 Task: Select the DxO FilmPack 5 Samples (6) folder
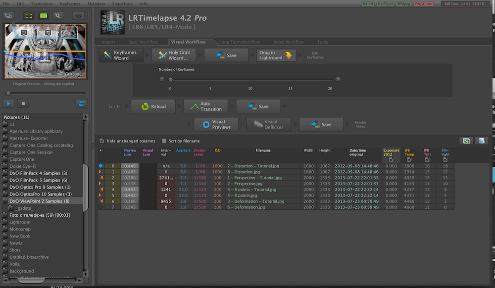point(38,180)
